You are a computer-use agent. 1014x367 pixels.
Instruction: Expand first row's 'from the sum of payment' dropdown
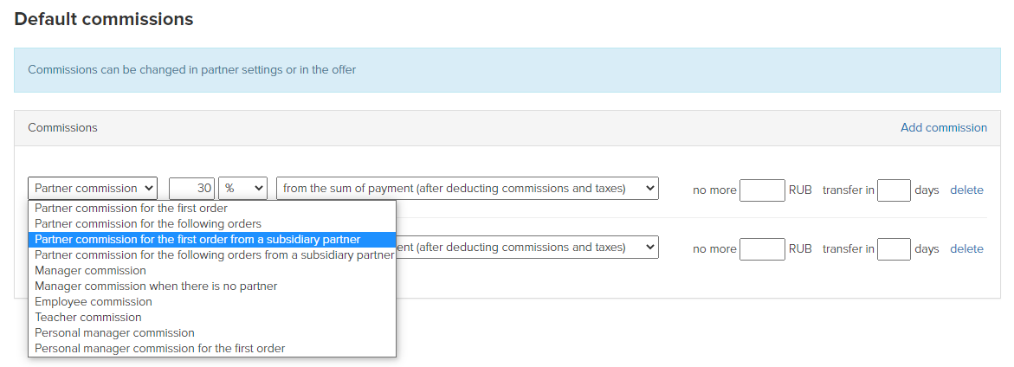(x=468, y=189)
